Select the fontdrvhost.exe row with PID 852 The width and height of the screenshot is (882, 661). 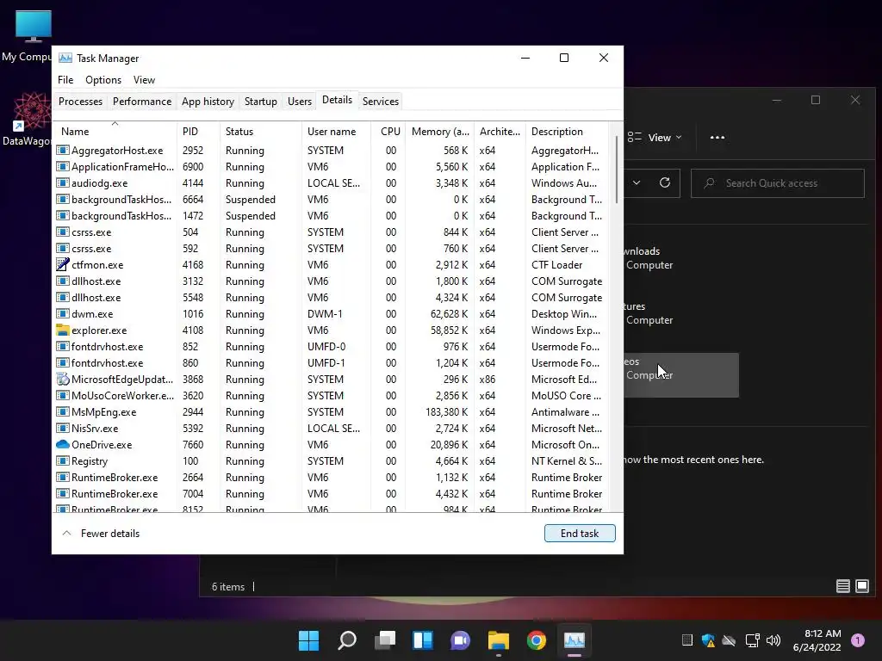click(332, 347)
